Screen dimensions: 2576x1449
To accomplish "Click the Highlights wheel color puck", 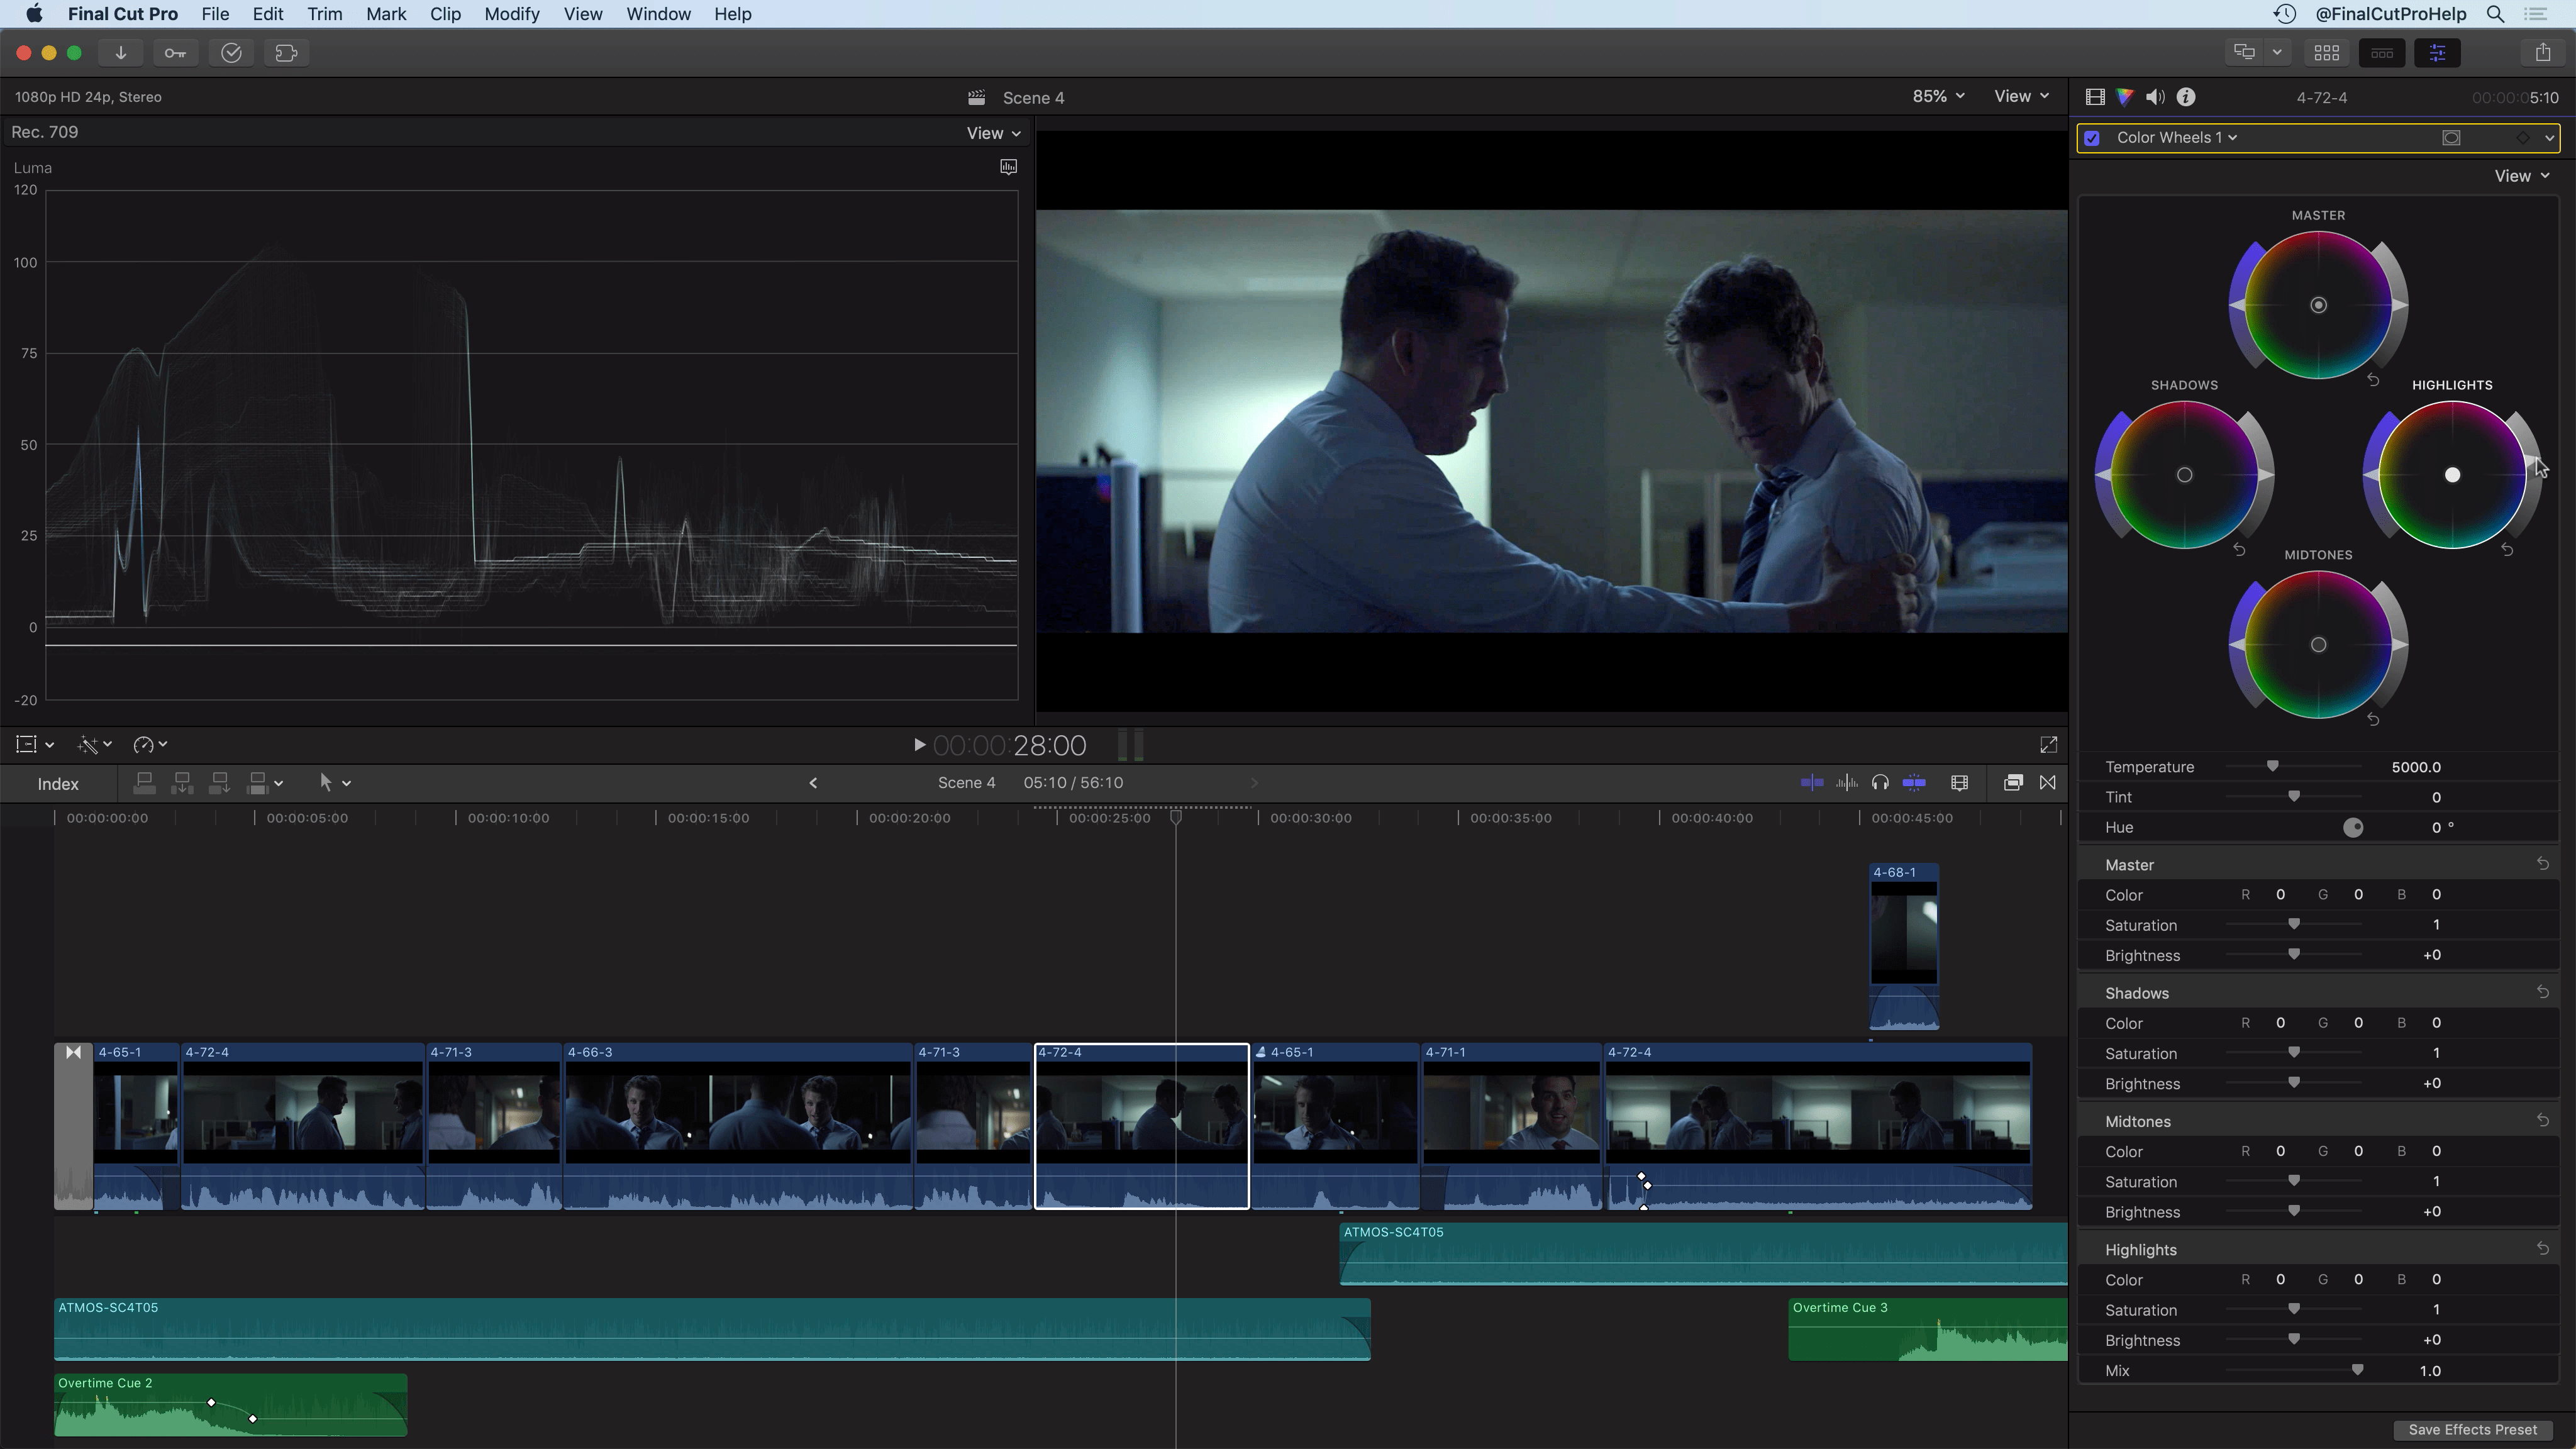I will pyautogui.click(x=2452, y=475).
